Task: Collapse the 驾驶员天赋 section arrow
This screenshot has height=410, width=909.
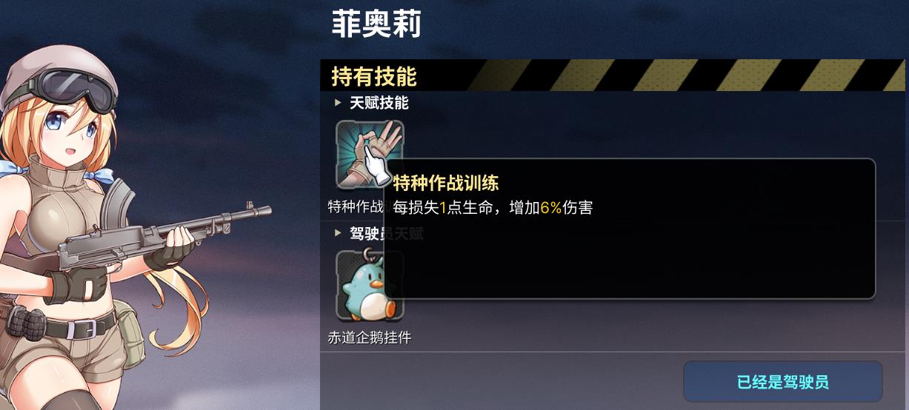Action: coord(338,233)
